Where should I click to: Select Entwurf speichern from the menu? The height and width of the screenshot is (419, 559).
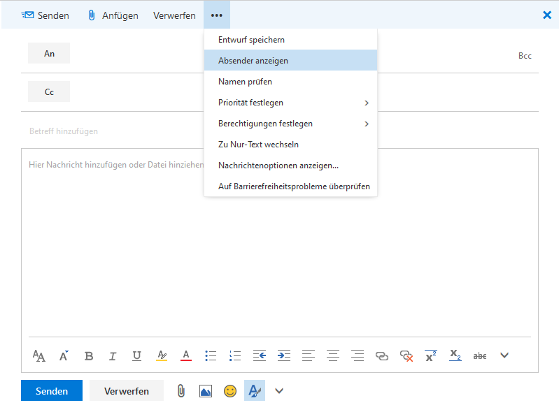[x=251, y=40]
